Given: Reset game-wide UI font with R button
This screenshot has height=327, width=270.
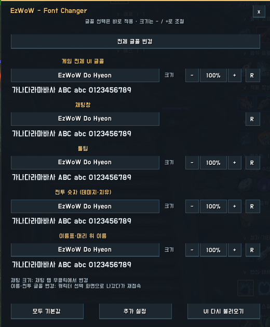Looking at the screenshot, I should tap(253, 75).
